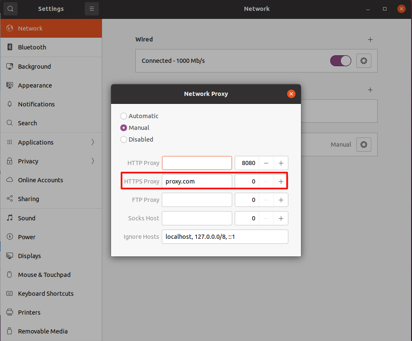Decrease FTP Proxy port with minus

tap(266, 200)
